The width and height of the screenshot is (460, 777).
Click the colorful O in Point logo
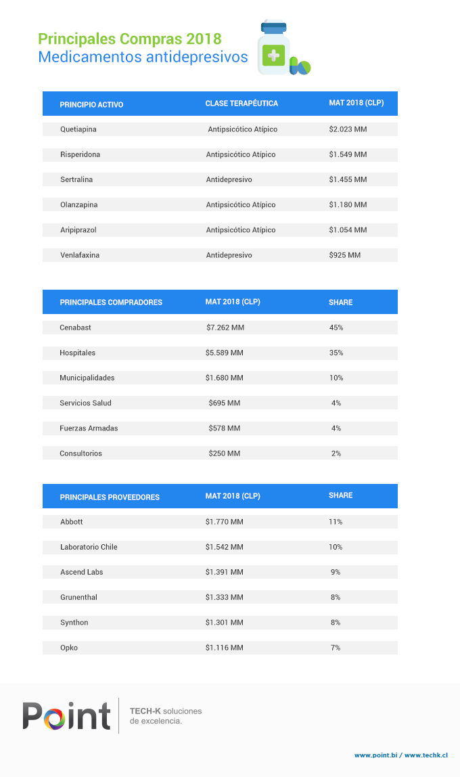point(54,719)
